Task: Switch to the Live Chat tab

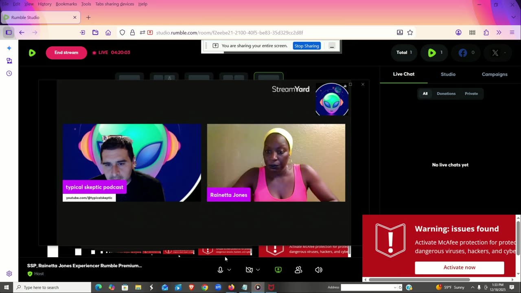Action: tap(404, 74)
